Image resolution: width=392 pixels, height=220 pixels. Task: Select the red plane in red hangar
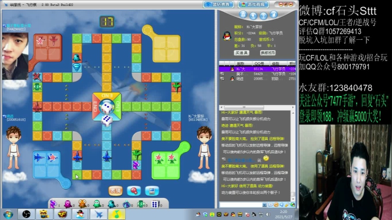(53, 40)
